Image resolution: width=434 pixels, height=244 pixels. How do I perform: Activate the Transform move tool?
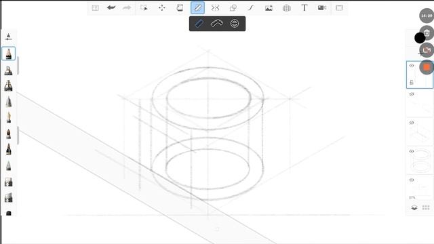tap(162, 7)
